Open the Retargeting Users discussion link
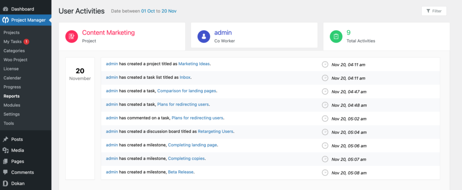This screenshot has width=462, height=190. pyautogui.click(x=216, y=132)
